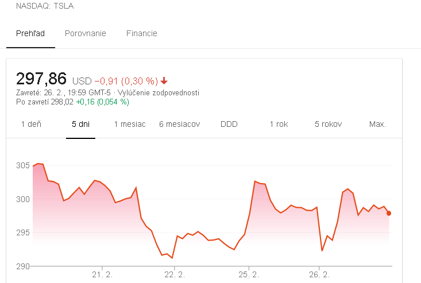Switch chart to 5 rokov

click(x=328, y=124)
